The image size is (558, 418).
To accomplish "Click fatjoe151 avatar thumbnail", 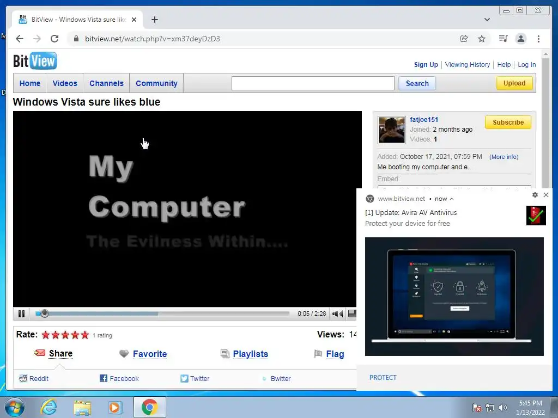I will pos(391,130).
